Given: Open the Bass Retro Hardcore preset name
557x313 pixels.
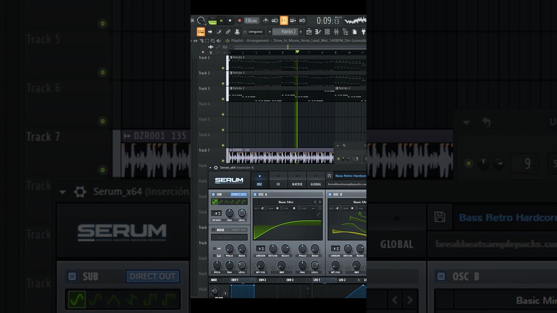Looking at the screenshot, I should [351, 176].
